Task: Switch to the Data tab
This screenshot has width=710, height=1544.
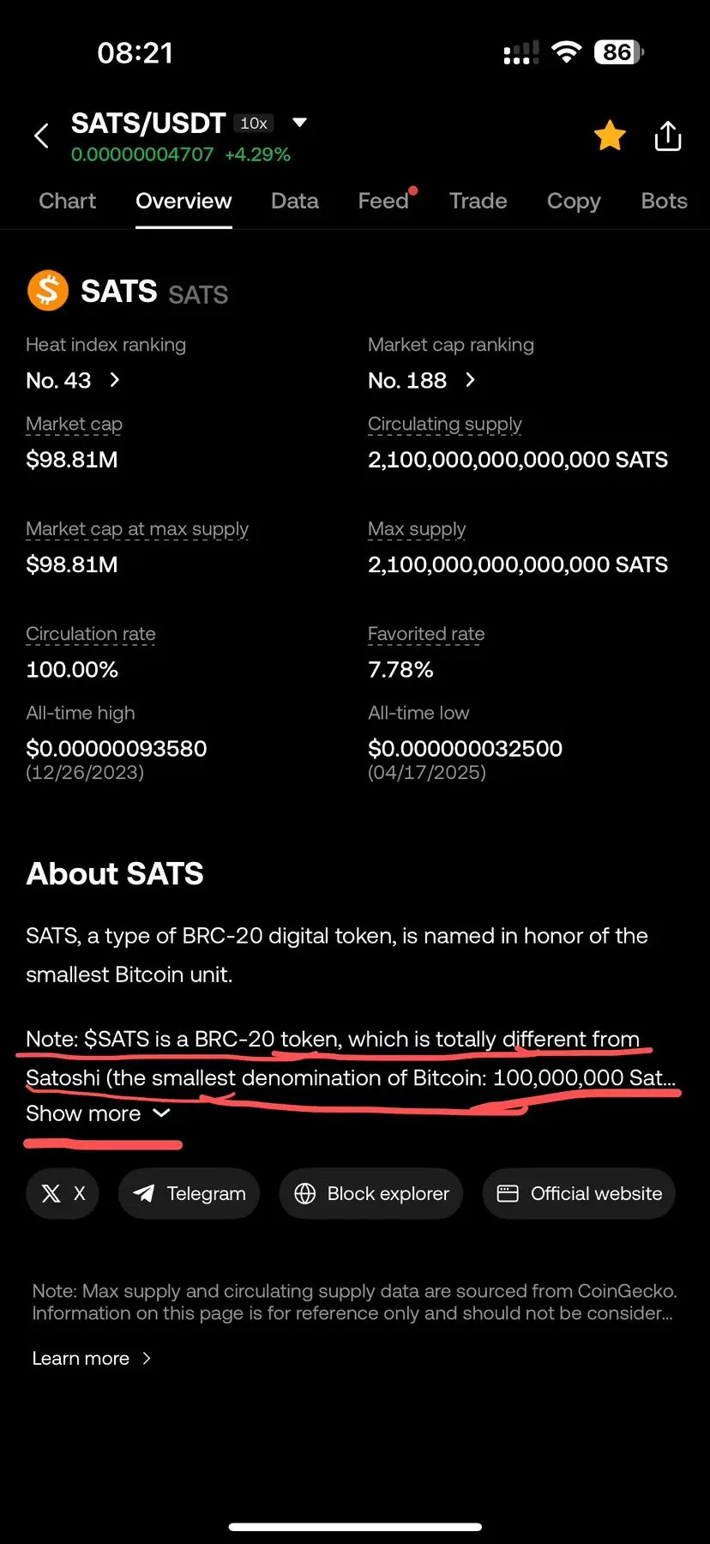Action: point(295,201)
